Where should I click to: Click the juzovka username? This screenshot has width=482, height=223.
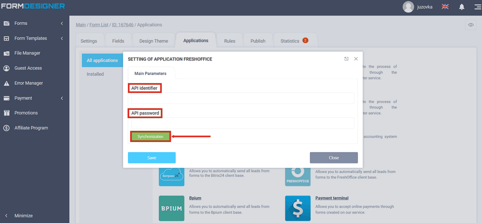click(x=425, y=6)
